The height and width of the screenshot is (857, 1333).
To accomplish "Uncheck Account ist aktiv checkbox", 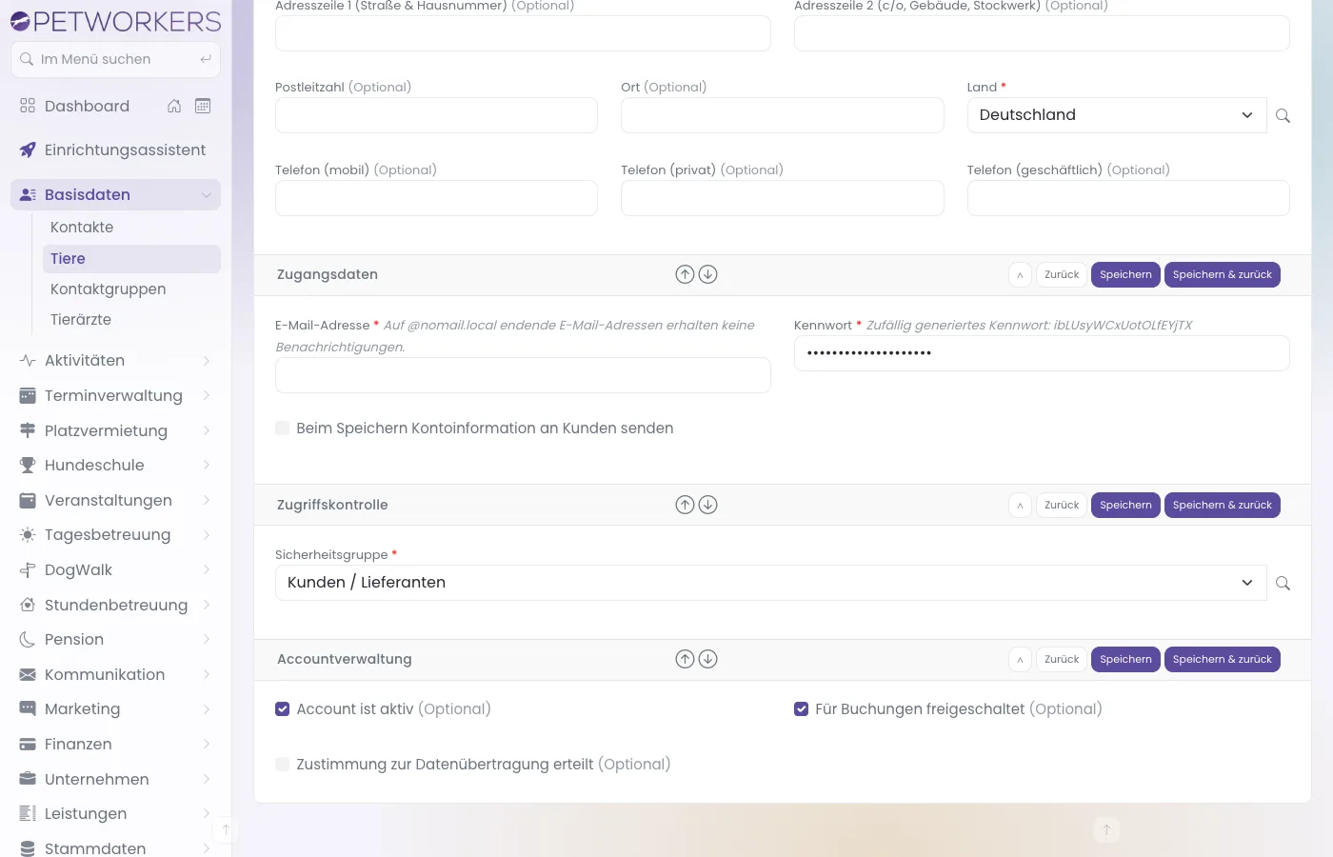I will 282,708.
